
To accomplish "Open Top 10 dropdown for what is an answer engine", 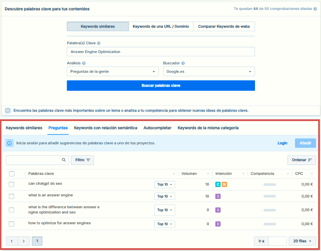I will [x=165, y=196].
